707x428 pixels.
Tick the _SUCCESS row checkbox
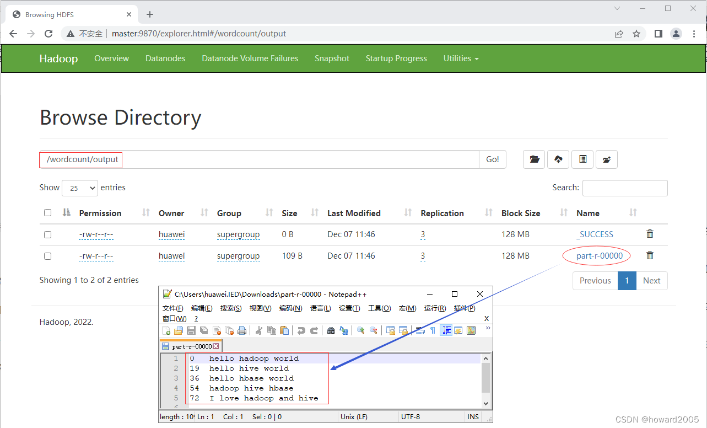click(x=47, y=234)
